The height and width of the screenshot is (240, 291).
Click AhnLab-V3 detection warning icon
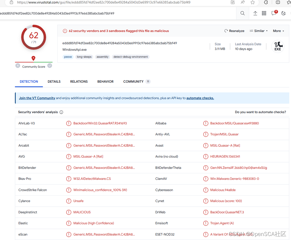(x=69, y=123)
